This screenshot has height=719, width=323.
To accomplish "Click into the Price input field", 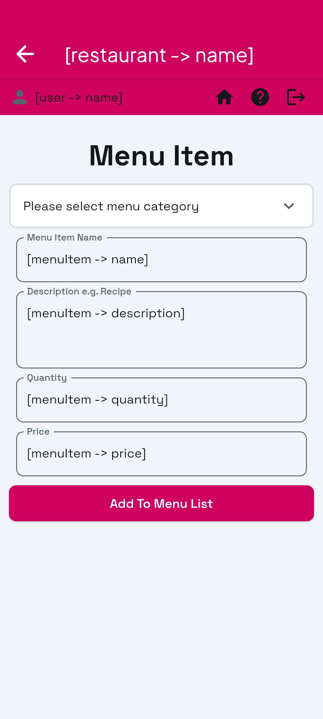I will coord(161,454).
